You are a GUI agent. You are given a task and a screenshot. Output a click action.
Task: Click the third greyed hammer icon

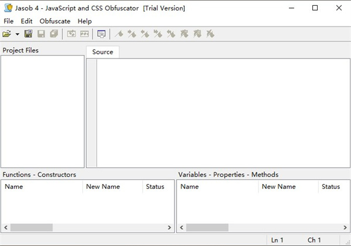click(x=145, y=34)
